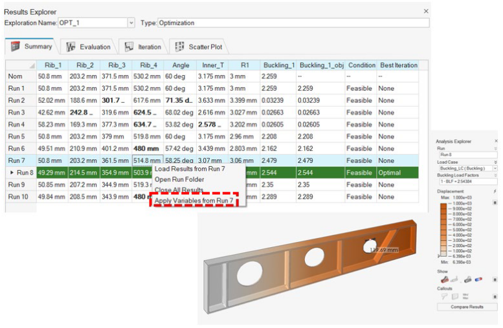The height and width of the screenshot is (328, 503).
Task: Click Open Run Folder menu entry
Action: pos(180,179)
